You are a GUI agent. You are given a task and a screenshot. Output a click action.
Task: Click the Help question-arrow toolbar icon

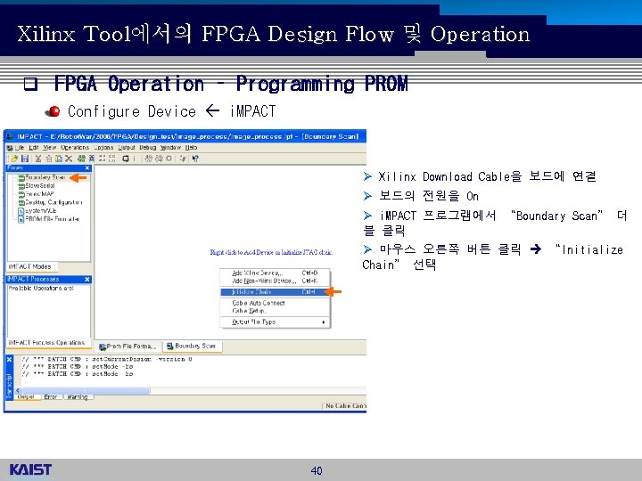[x=195, y=159]
